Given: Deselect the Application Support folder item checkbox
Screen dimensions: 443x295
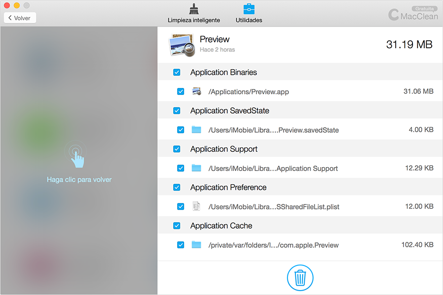Looking at the screenshot, I should 181,168.
